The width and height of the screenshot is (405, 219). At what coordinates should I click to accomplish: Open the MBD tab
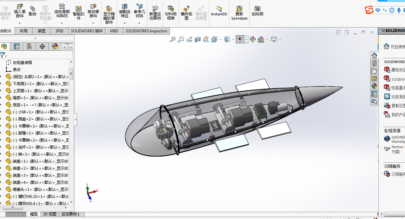pos(114,31)
